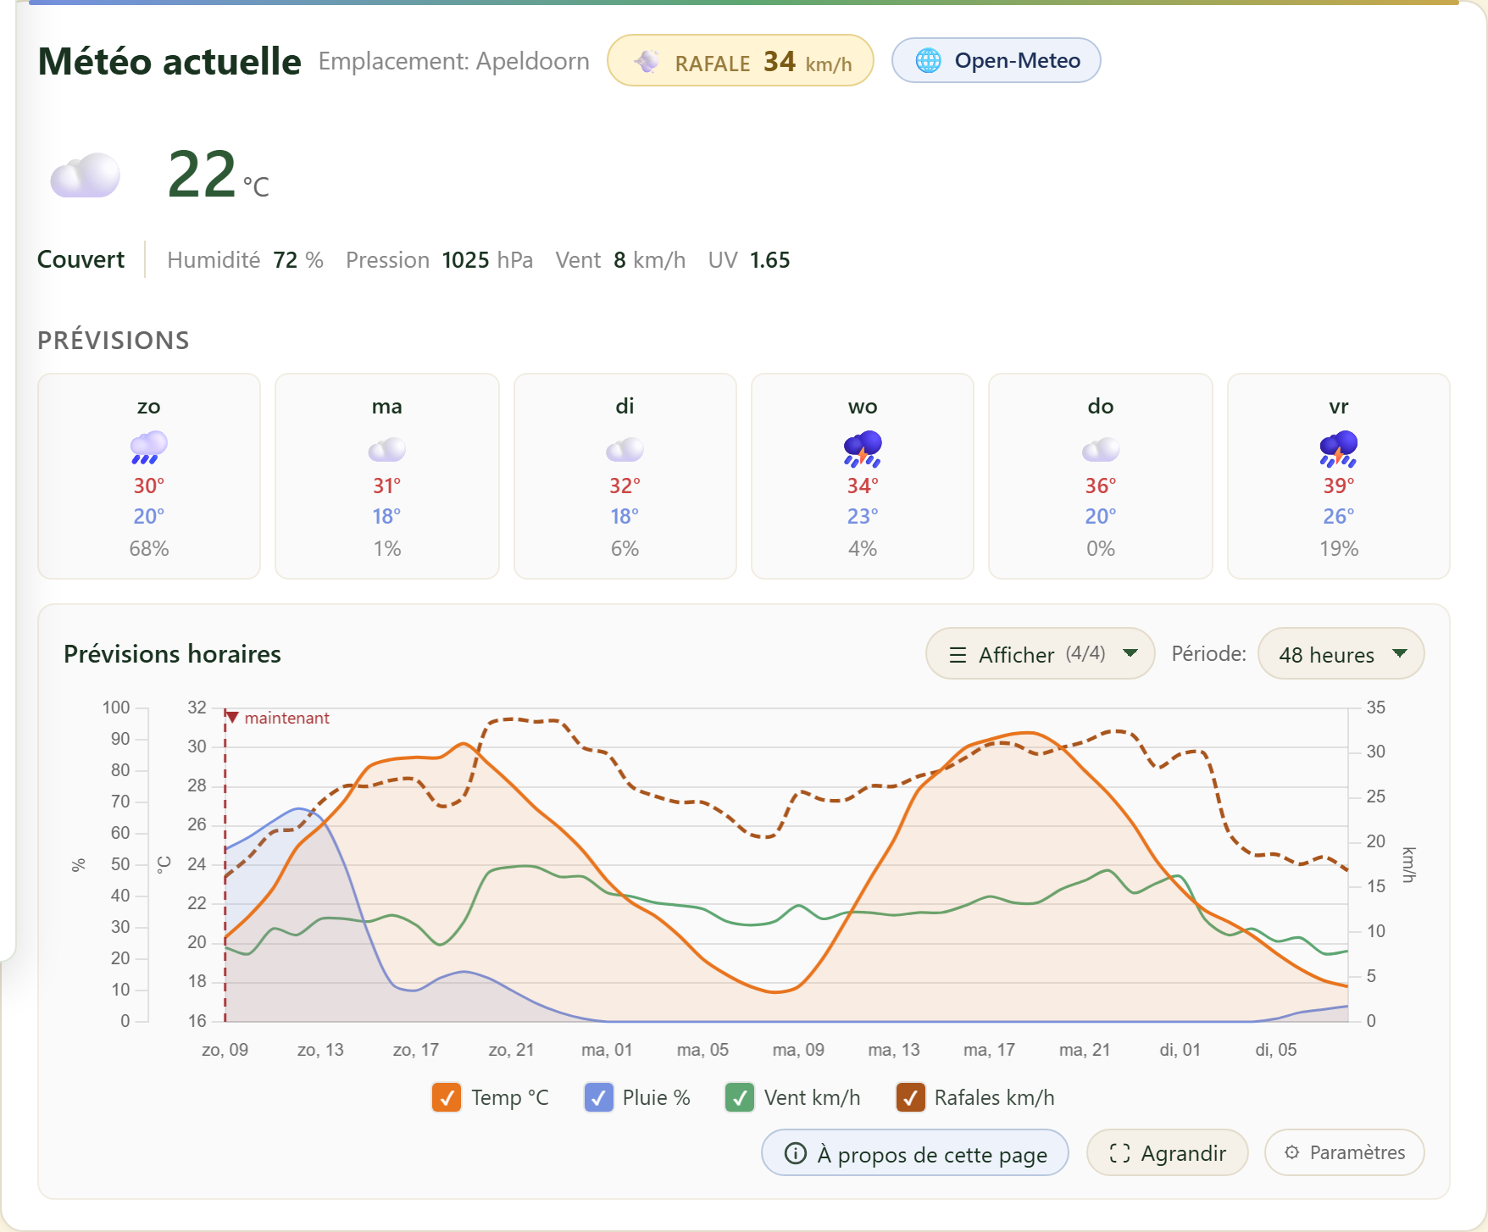Open the Paramètres button
The image size is (1488, 1232).
pos(1345,1152)
